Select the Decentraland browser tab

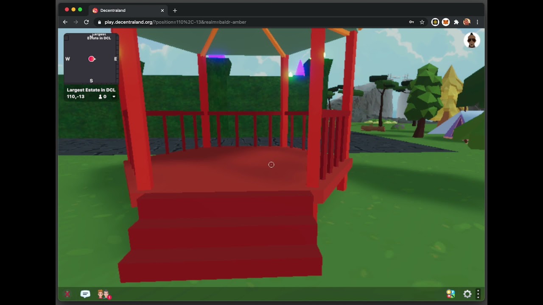[128, 10]
